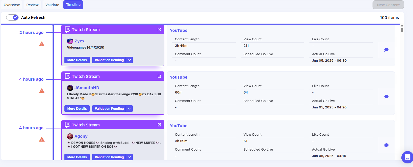Click Validation Pending button on Zyzx_ card

click(x=109, y=60)
